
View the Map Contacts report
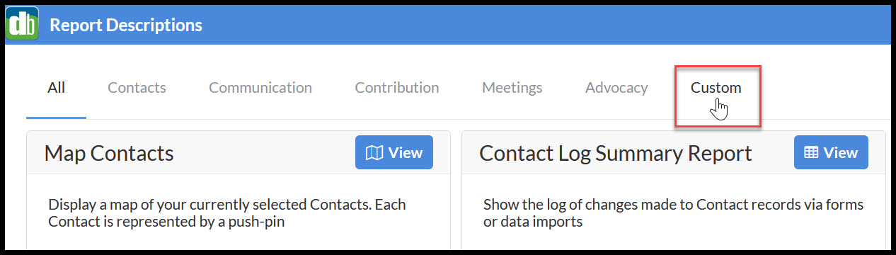pos(394,152)
